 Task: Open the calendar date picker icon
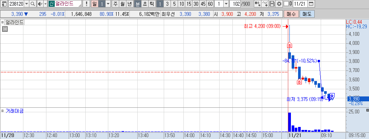(x=311, y=4)
